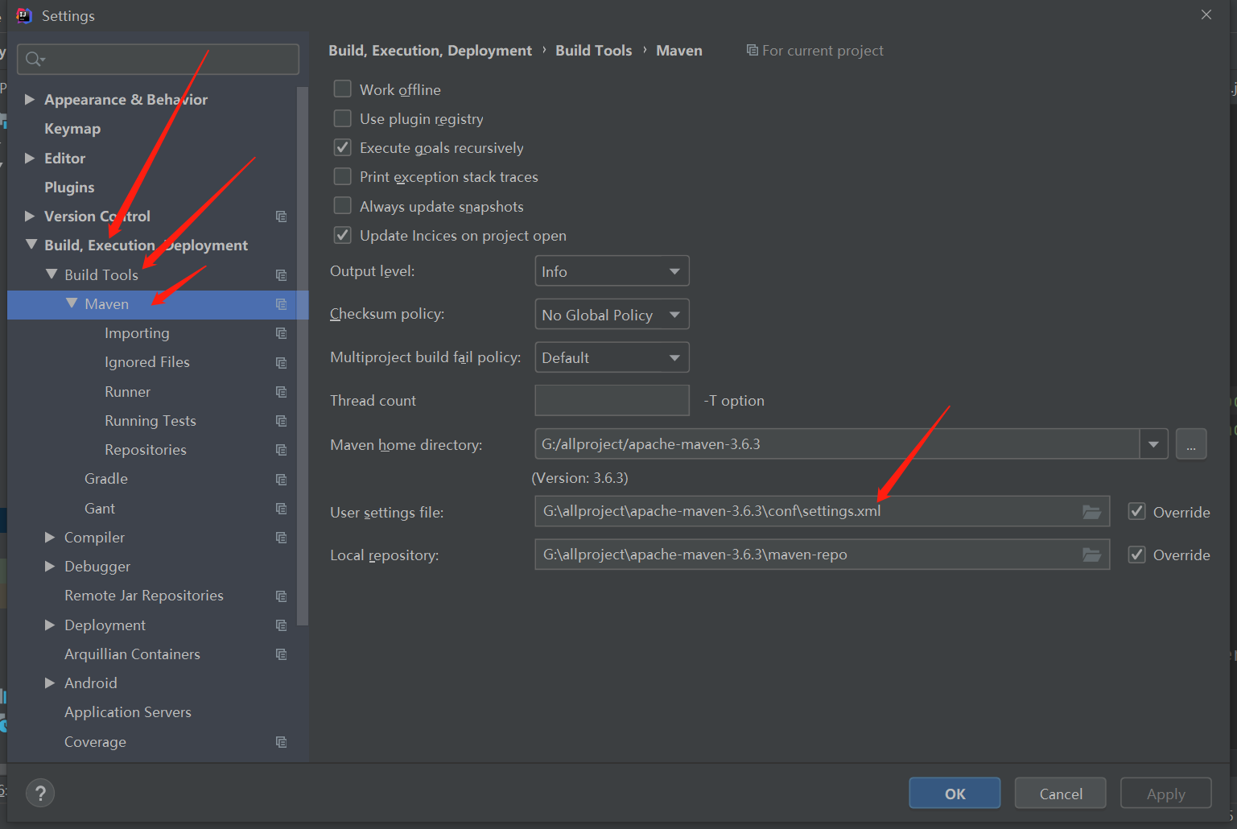Click the User settings file path field
Image resolution: width=1237 pixels, height=829 pixels.
click(822, 511)
